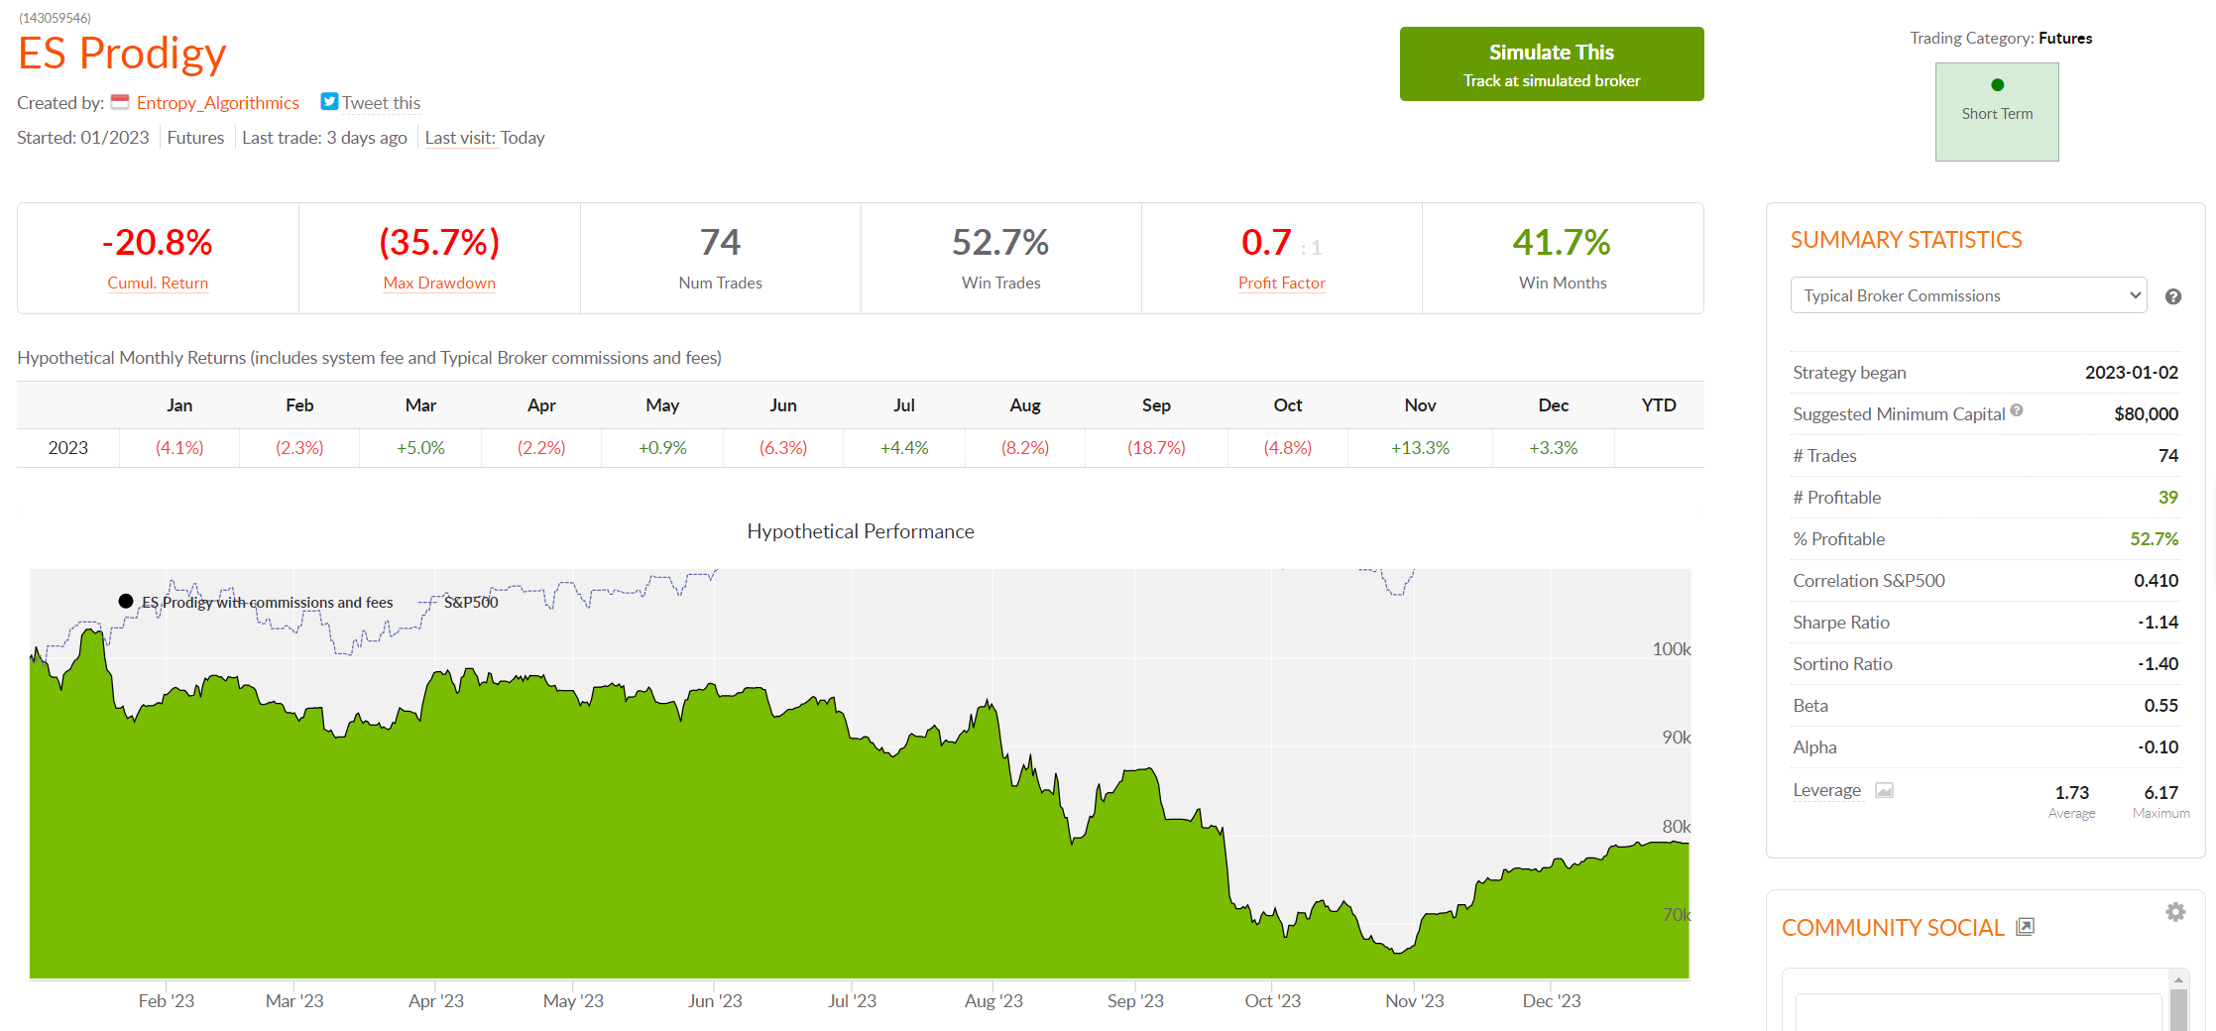
Task: Click the Cumul. Return link
Action: point(158,284)
